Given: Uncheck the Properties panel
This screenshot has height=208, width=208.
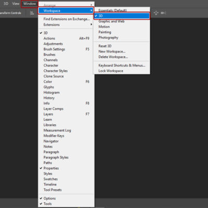Looking at the screenshot, I should click(66, 168).
